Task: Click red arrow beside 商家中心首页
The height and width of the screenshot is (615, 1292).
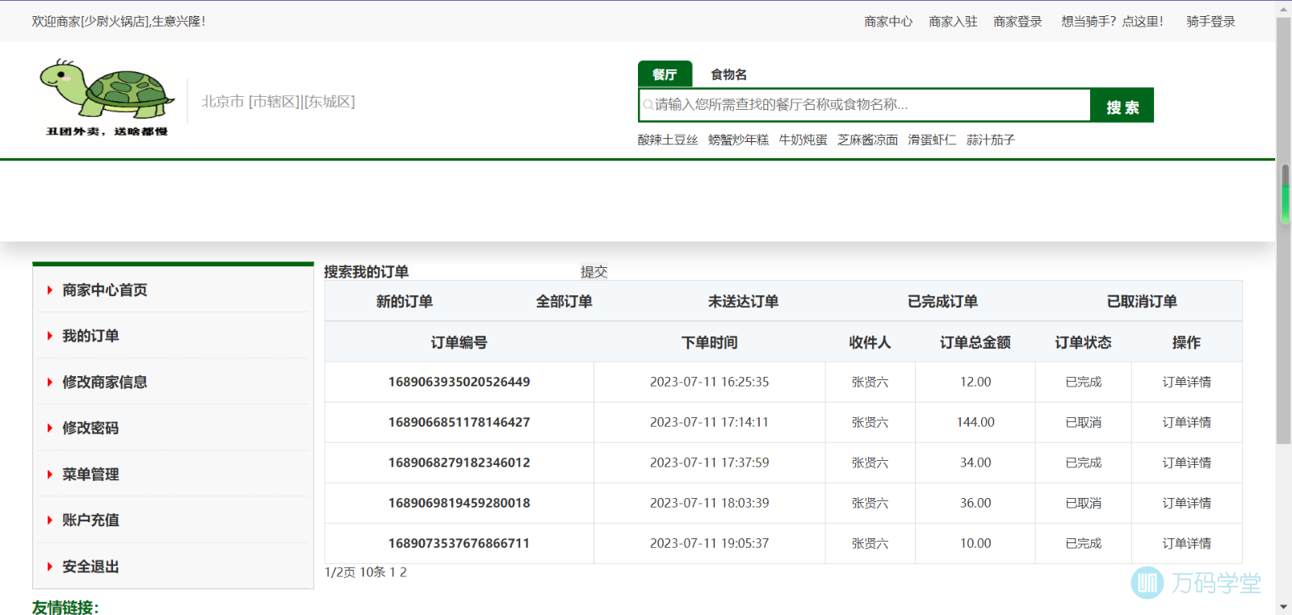Action: [49, 290]
